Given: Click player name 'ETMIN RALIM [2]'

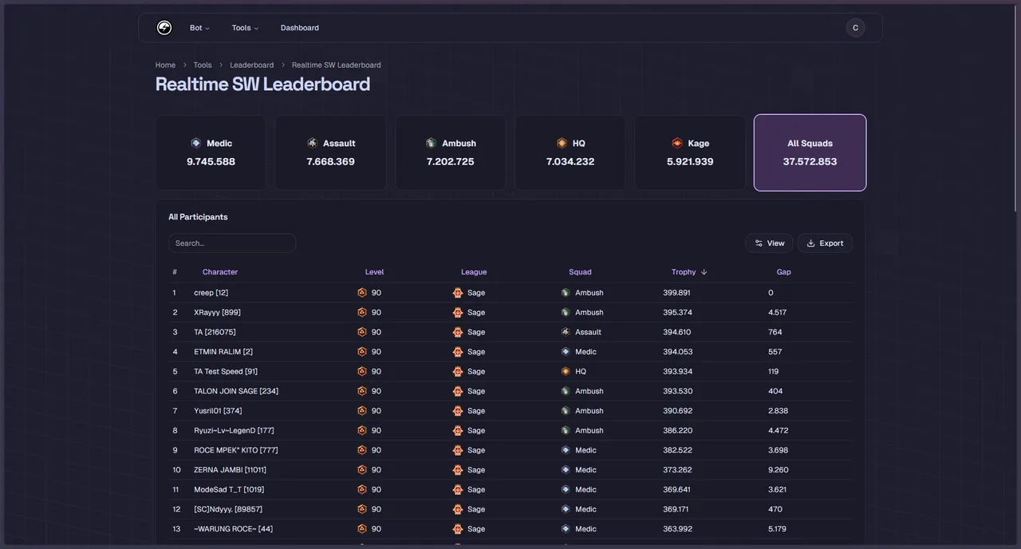Looking at the screenshot, I should (x=223, y=352).
